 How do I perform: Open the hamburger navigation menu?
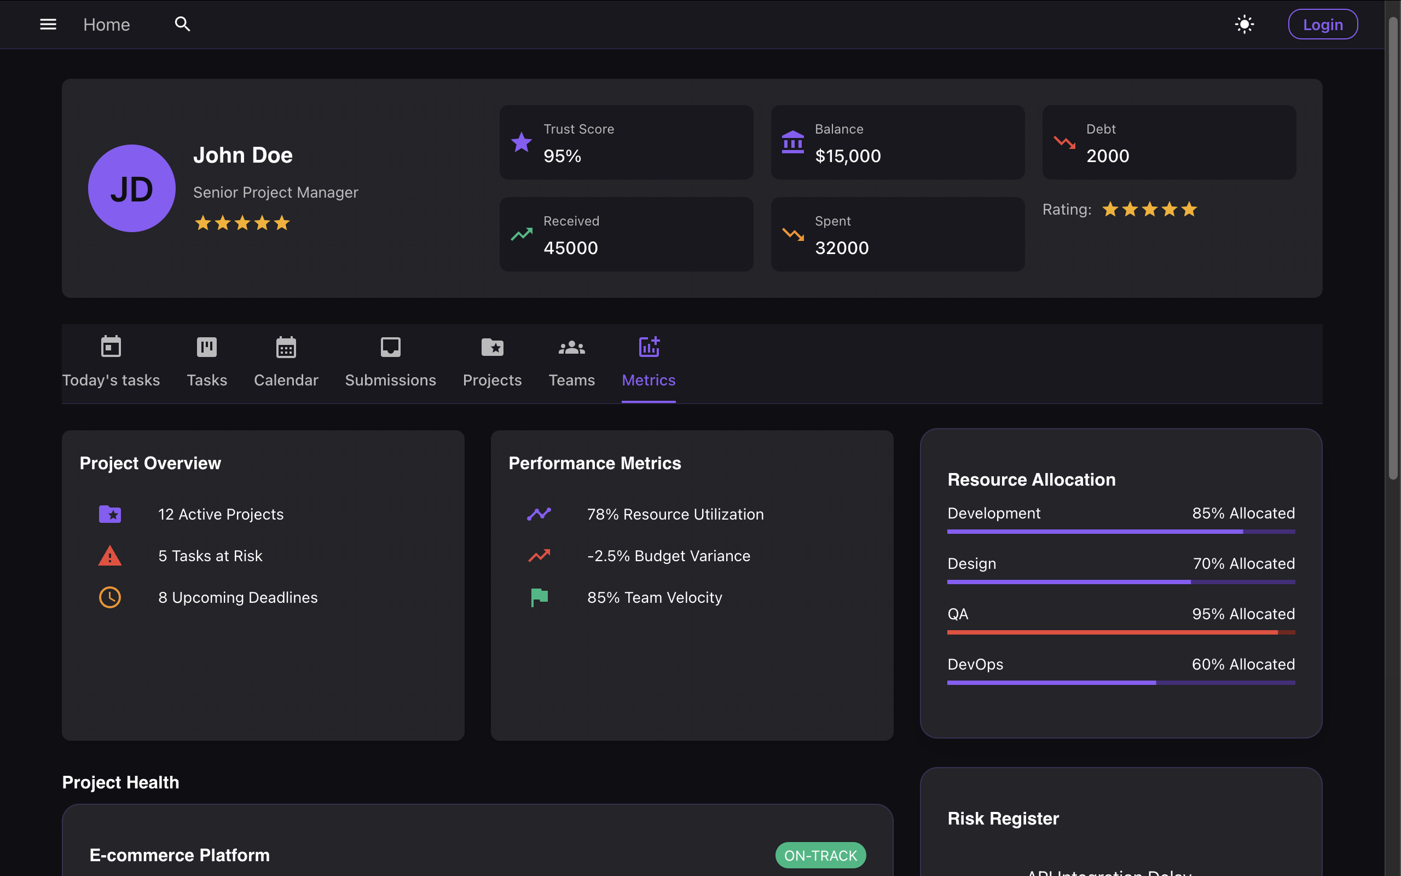(x=48, y=24)
